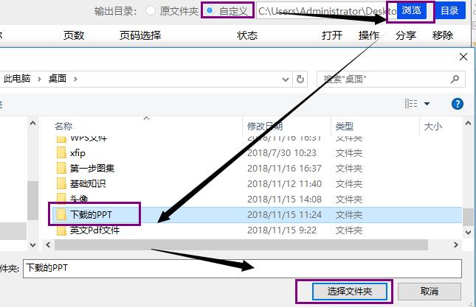Click the 页数 column header
Screen dimensions: 476x307
(x=74, y=35)
